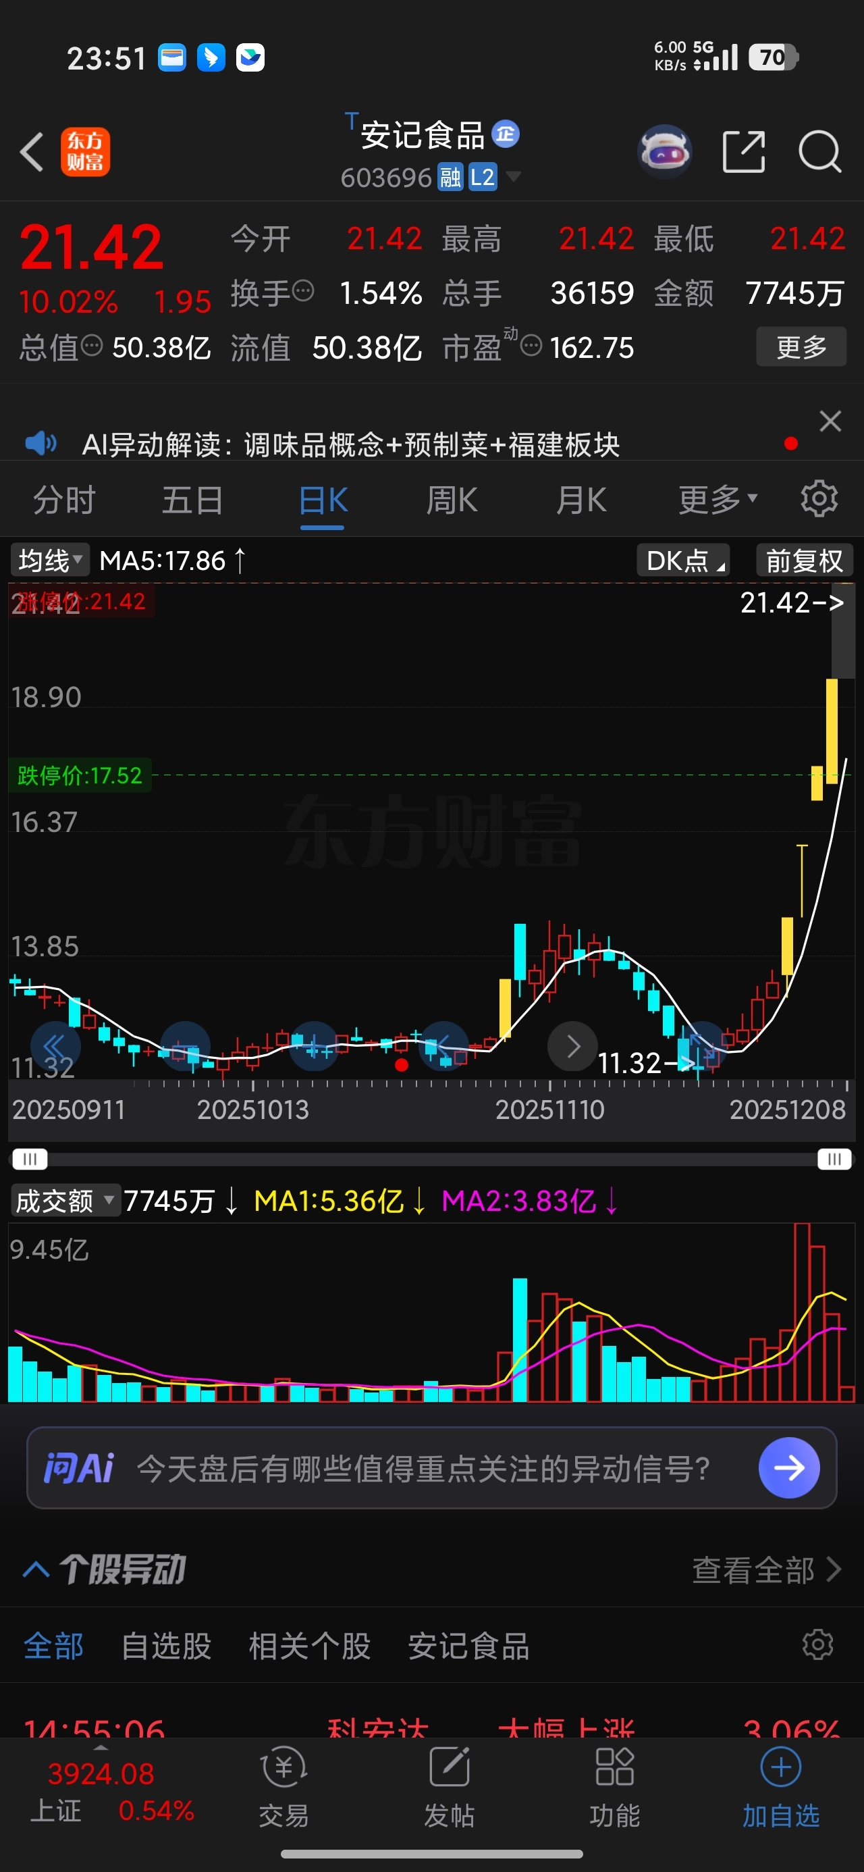This screenshot has width=864, height=1872.
Task: Select the 自选股 filter tab
Action: tap(167, 1646)
